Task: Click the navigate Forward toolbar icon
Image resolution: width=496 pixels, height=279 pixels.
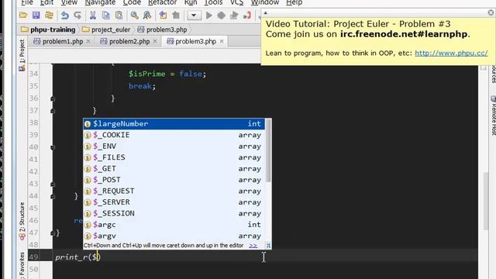Action: click(176, 15)
